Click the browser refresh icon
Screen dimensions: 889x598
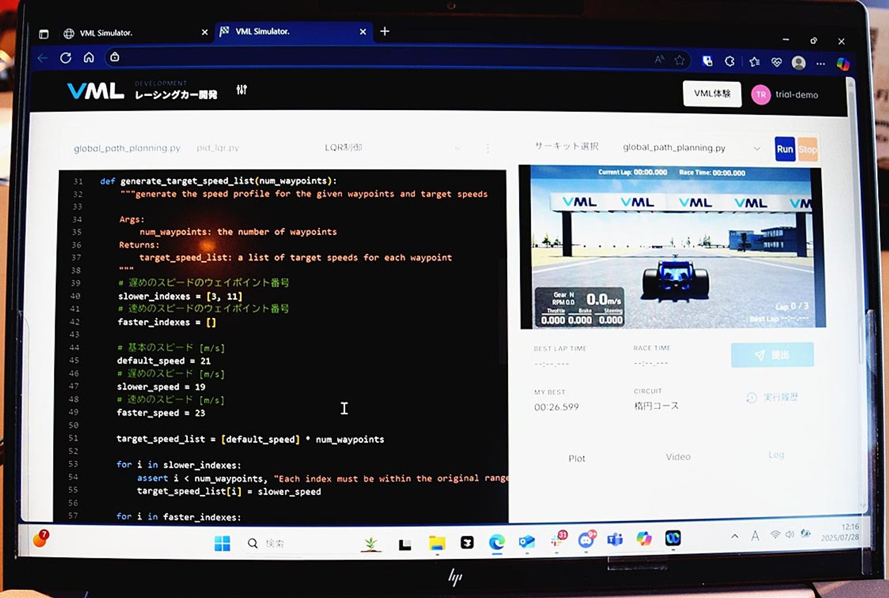(x=66, y=58)
